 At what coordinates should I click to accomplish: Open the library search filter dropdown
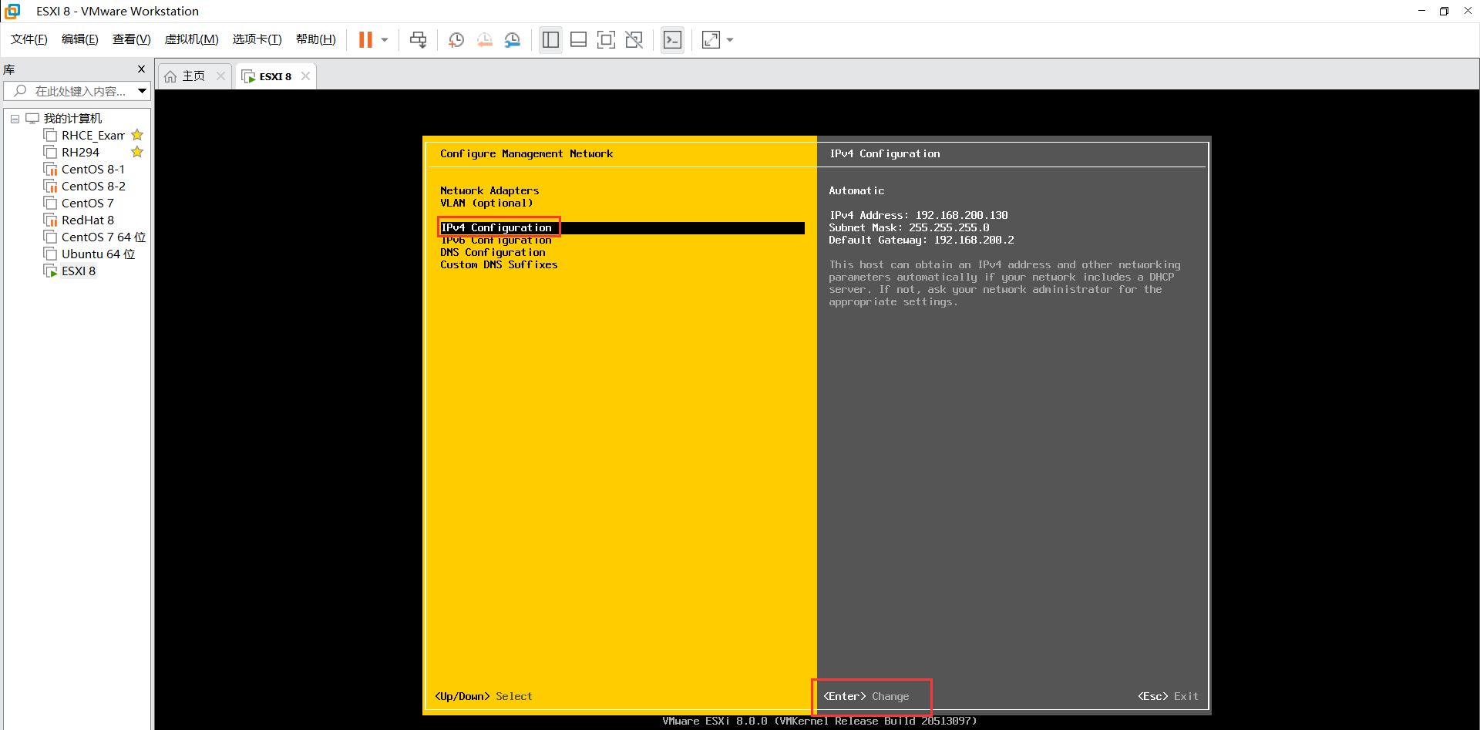[143, 91]
